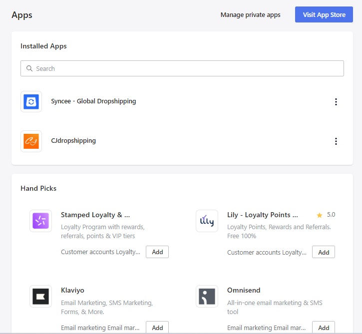This screenshot has height=334, width=362.
Task: Click the Stamped Loyalty & ... title
Action: click(x=95, y=215)
